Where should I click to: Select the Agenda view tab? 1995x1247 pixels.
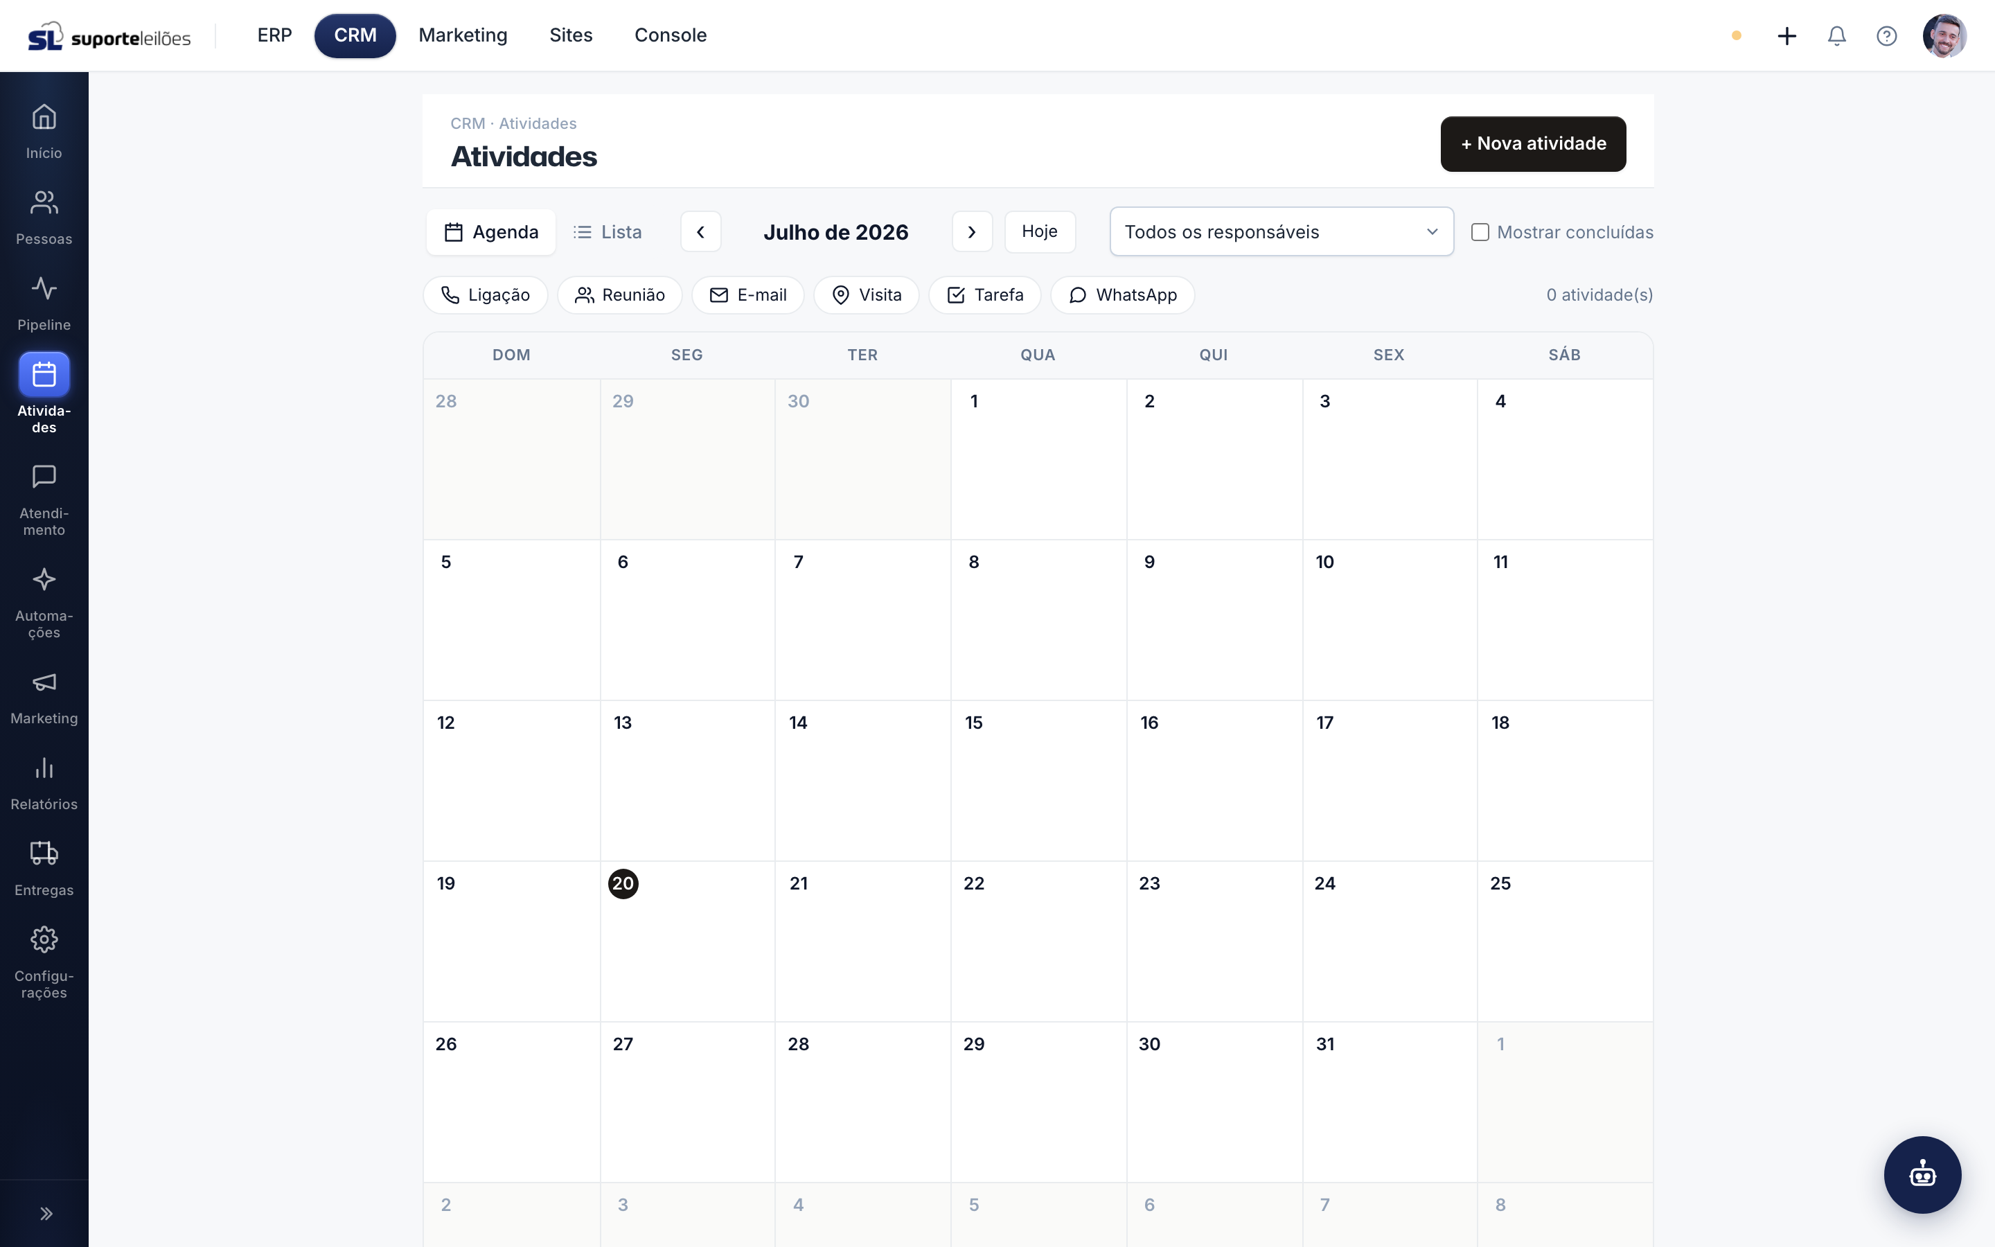pyautogui.click(x=491, y=233)
